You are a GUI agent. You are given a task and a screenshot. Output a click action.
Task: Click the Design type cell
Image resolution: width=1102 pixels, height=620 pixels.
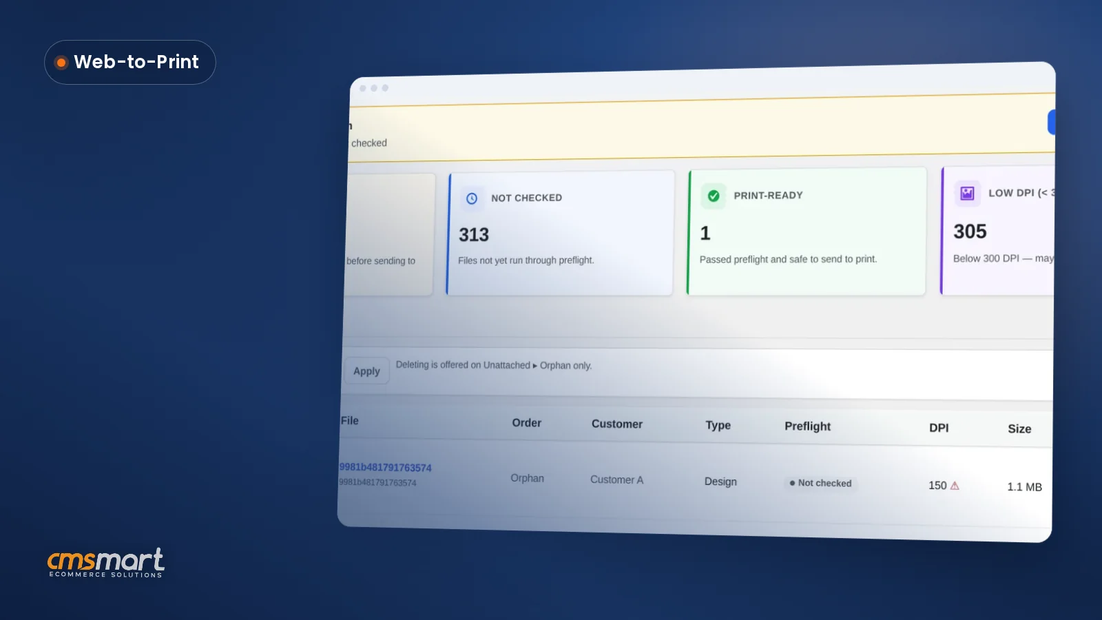[720, 482]
